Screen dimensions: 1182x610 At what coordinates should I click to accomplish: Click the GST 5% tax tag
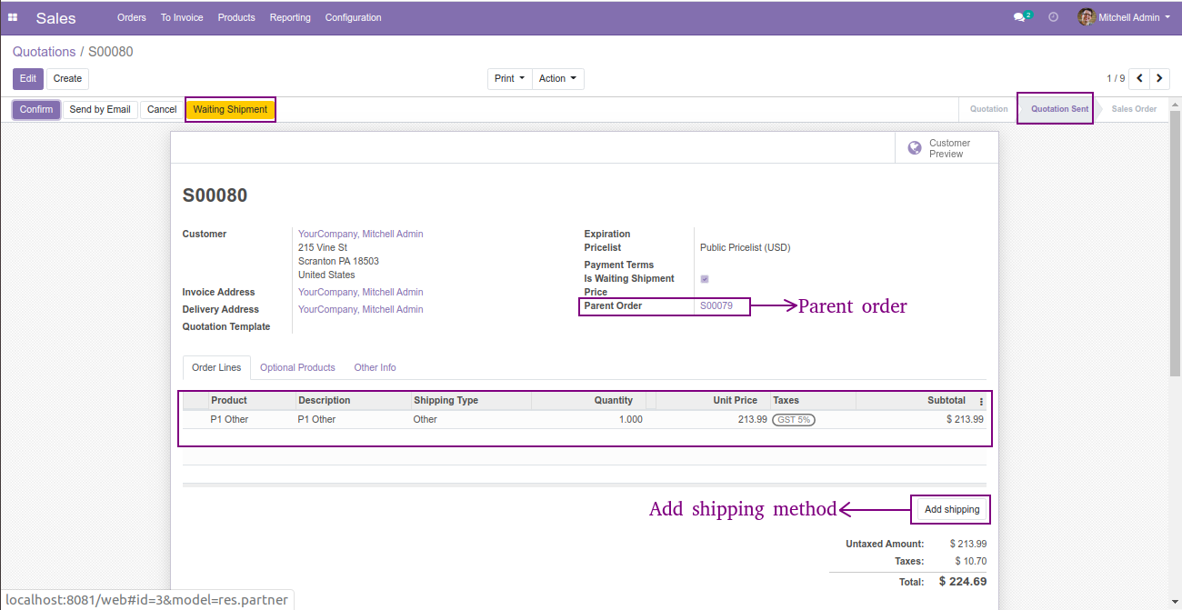pyautogui.click(x=794, y=420)
